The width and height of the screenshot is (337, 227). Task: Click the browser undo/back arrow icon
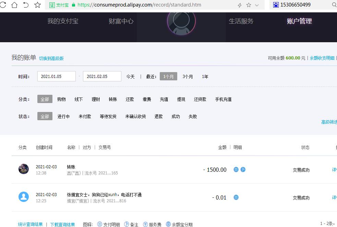click(26, 5)
